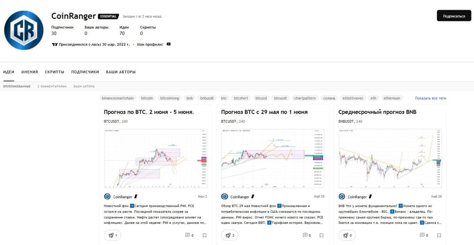Open the BNB forecast chart thumbnail
The image size is (474, 245).
coord(390,158)
